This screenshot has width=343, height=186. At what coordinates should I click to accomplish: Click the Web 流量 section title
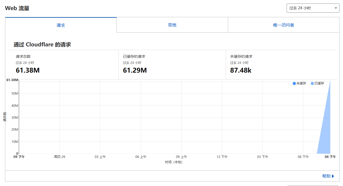17,8
